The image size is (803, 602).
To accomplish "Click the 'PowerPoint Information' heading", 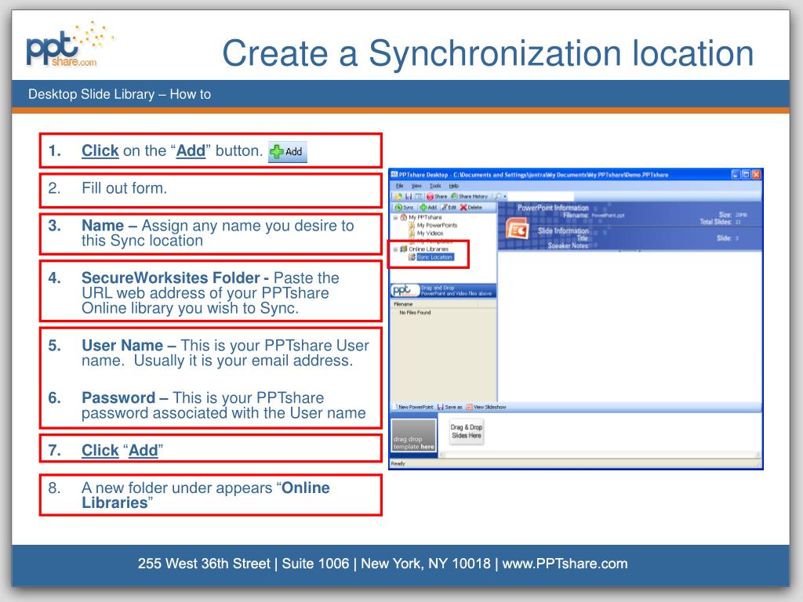I will point(553,208).
